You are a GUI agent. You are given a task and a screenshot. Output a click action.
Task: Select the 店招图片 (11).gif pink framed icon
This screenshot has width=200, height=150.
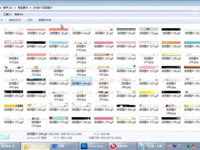coord(14,42)
